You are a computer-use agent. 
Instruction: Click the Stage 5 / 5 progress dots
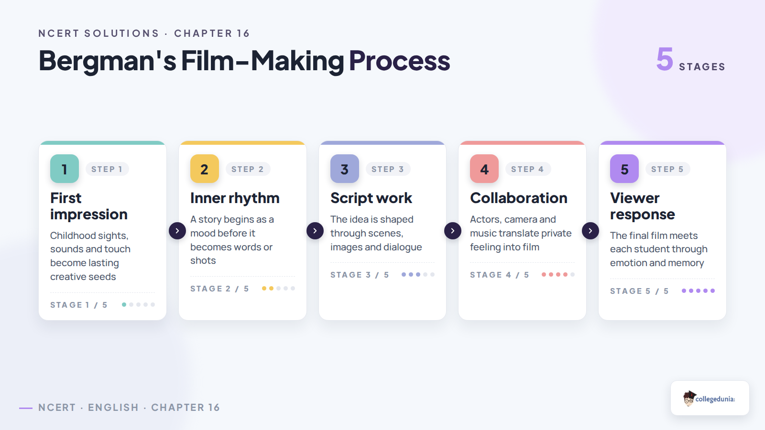(x=698, y=290)
